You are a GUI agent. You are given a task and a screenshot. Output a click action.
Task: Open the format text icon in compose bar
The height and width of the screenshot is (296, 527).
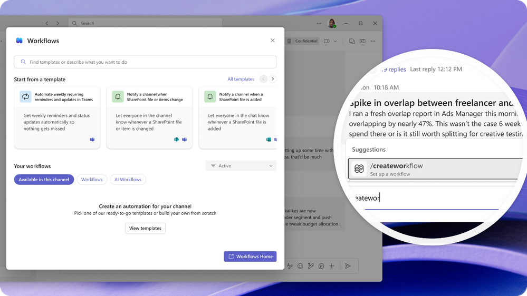[290, 266]
